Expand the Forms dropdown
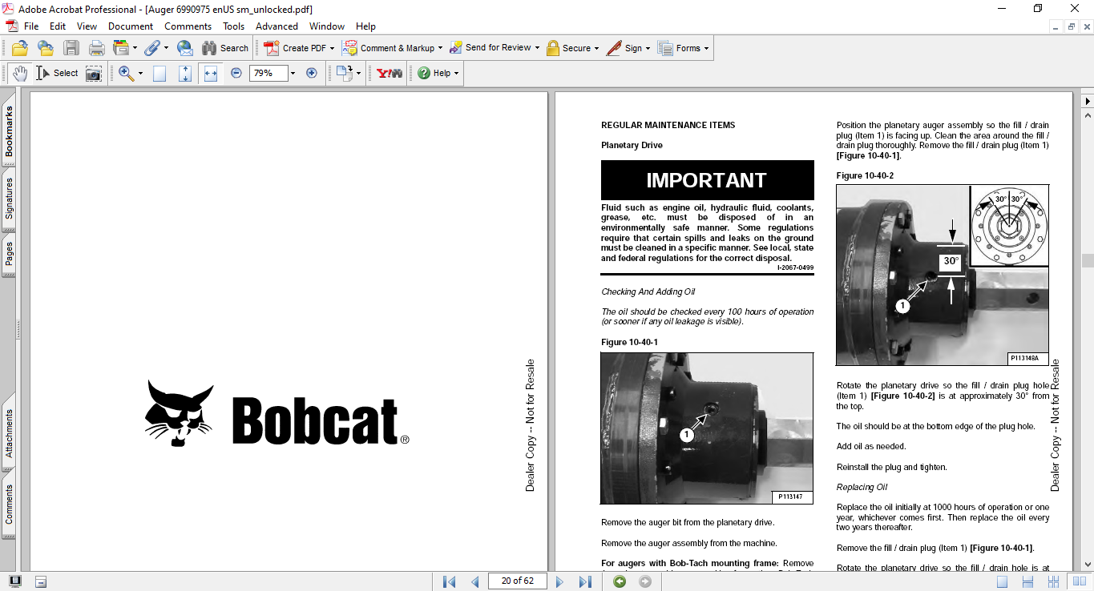Viewport: 1094px width, 591px height. click(x=707, y=48)
